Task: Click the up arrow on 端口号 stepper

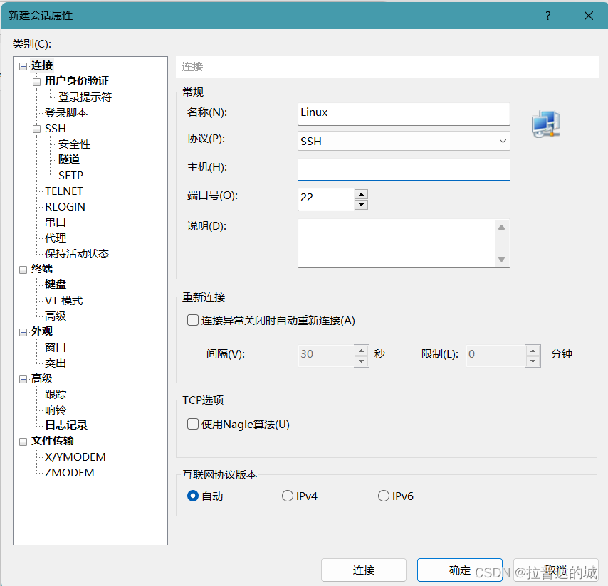Action: (361, 193)
